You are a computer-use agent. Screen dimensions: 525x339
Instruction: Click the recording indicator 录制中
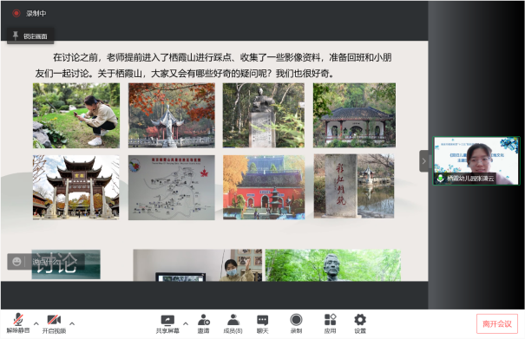[30, 13]
